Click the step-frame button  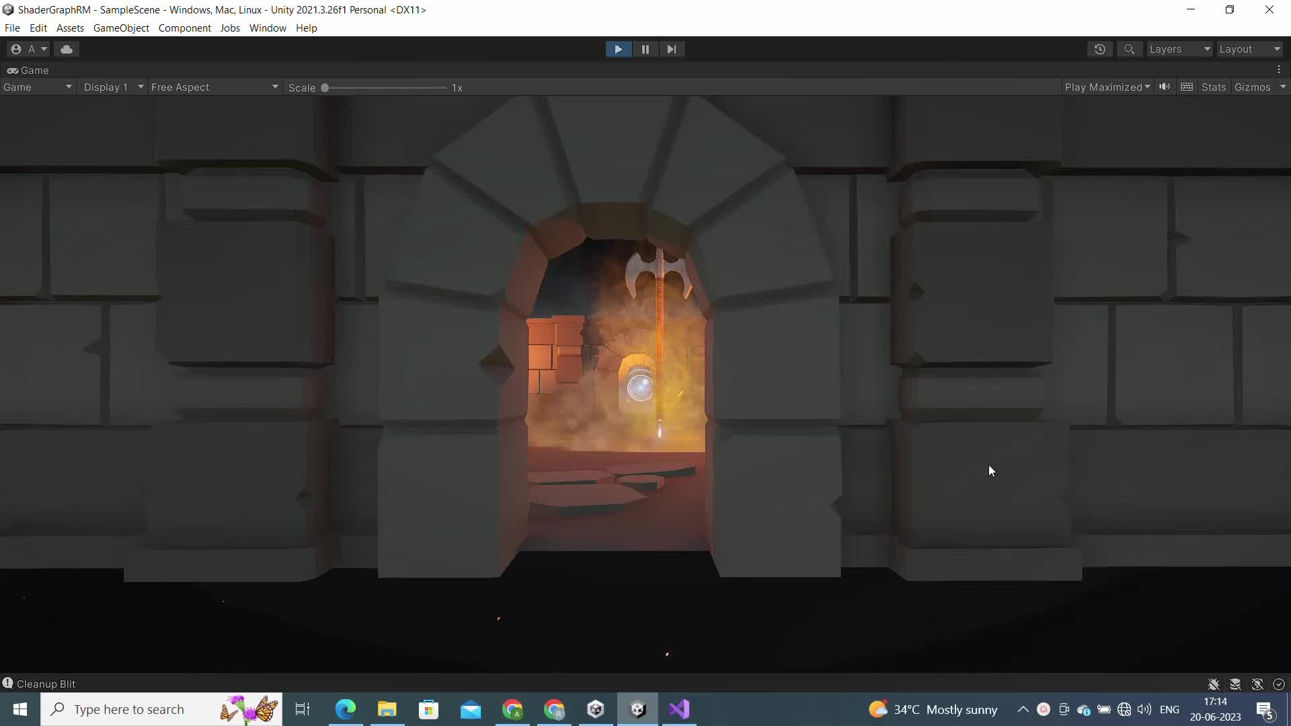tap(672, 48)
